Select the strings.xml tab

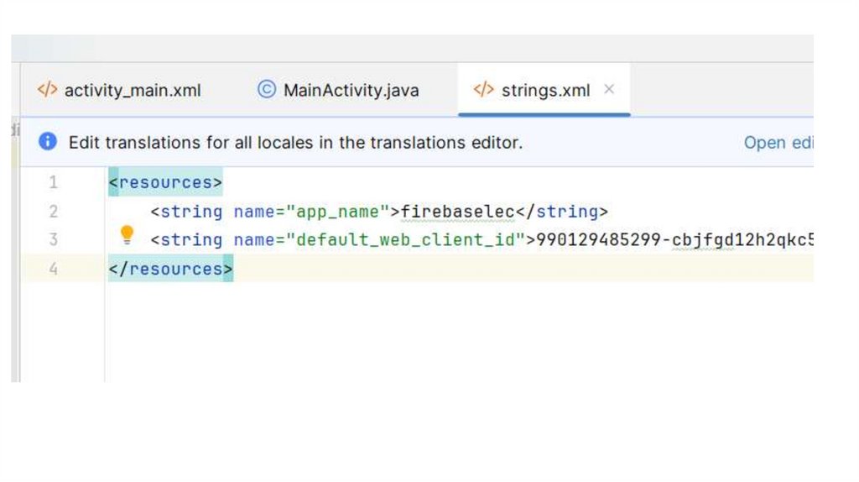[545, 90]
